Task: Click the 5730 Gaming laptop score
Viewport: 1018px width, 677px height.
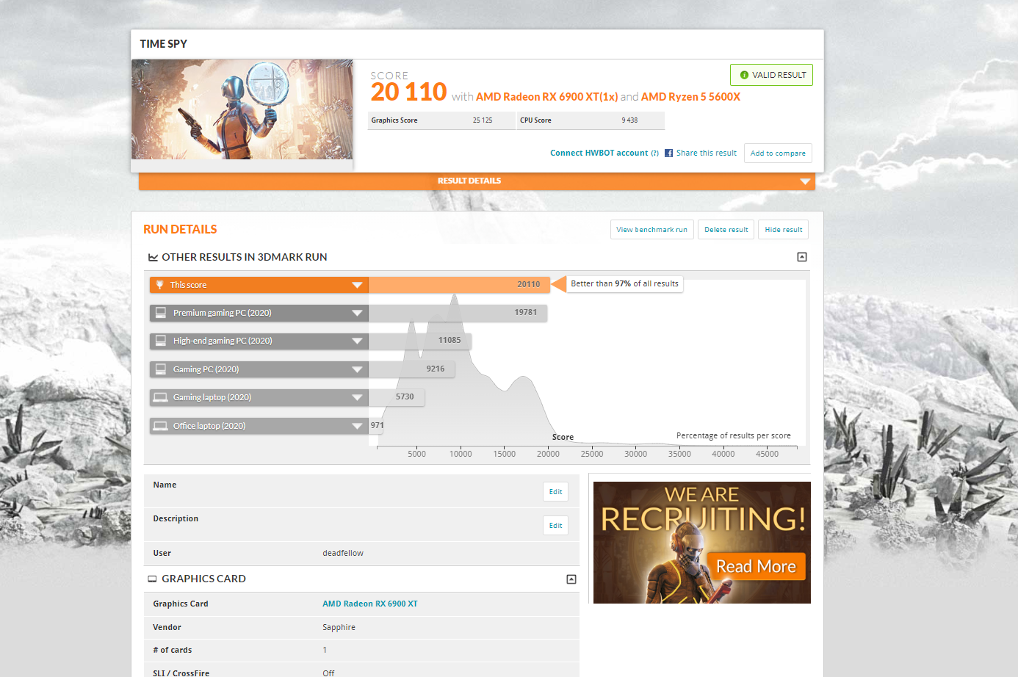Action: [405, 397]
